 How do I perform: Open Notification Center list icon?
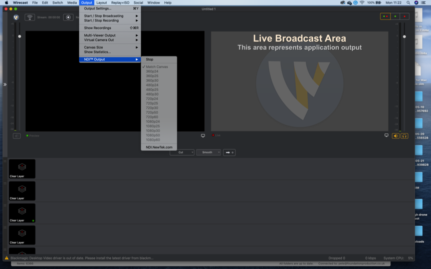click(423, 2)
